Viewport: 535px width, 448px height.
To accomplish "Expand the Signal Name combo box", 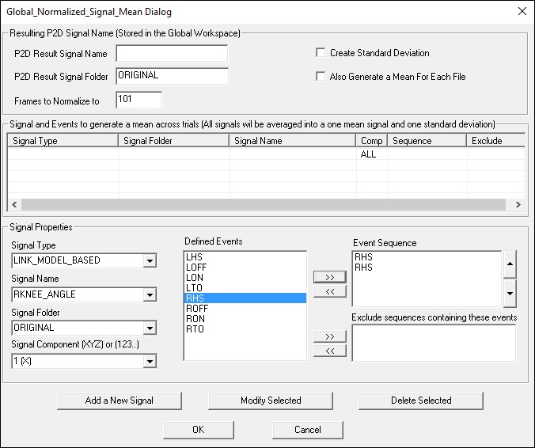I will pos(150,294).
